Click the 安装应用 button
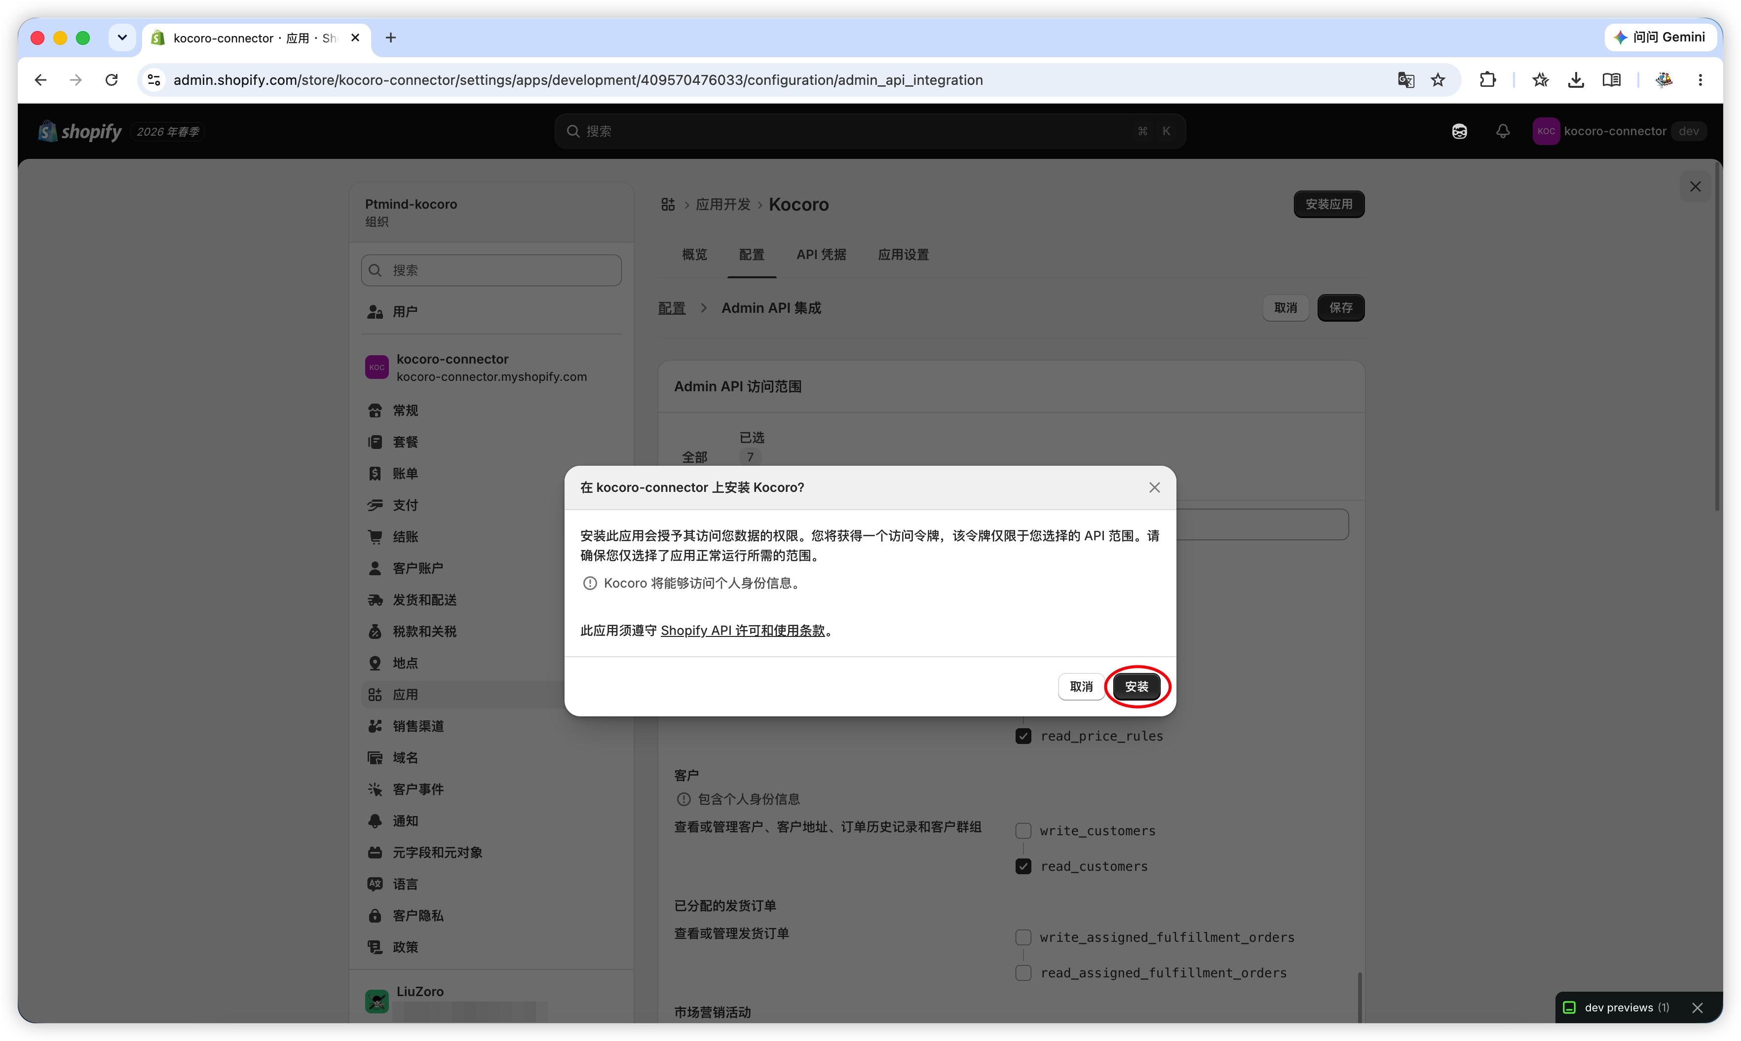 (1328, 204)
